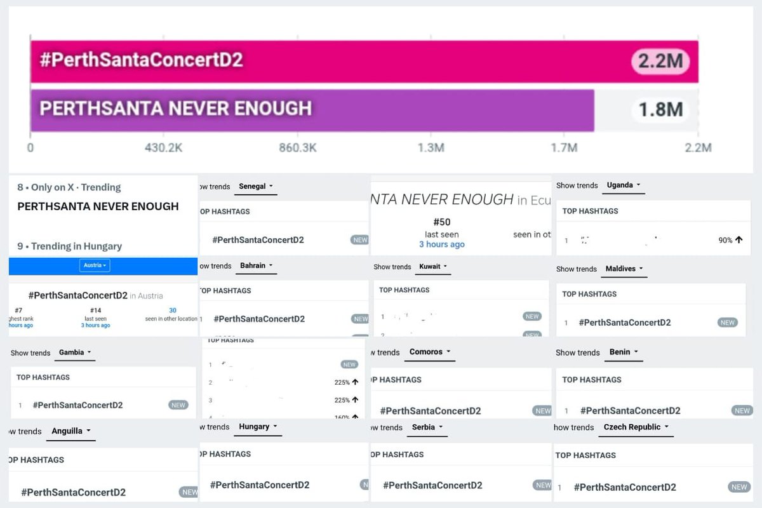
Task: Open the Anguilla country dropdown
Action: click(70, 431)
